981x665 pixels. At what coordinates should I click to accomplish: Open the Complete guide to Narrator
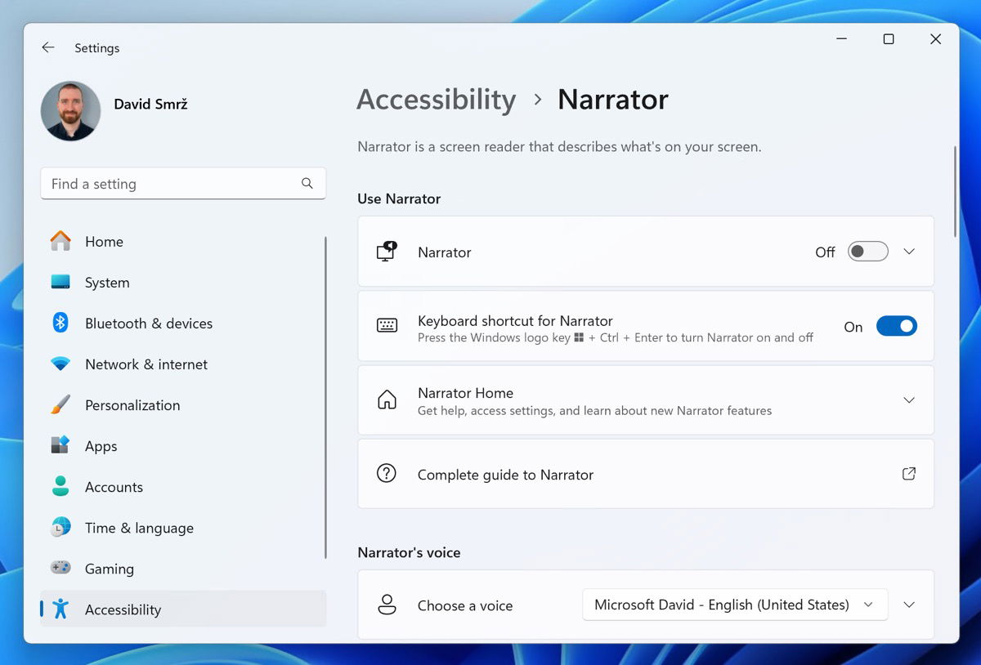(x=908, y=473)
